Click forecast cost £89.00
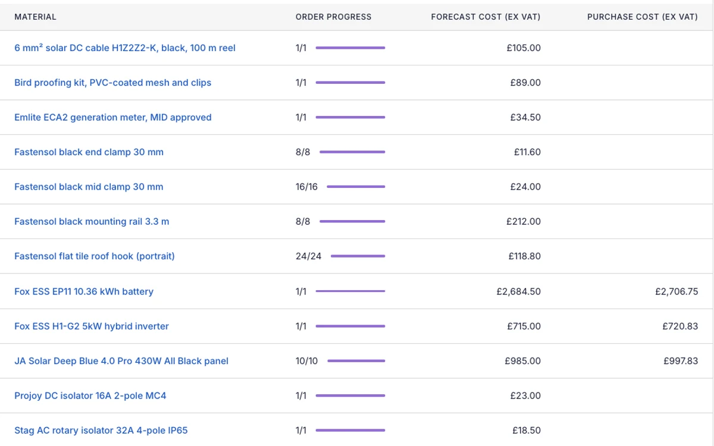 pyautogui.click(x=526, y=83)
